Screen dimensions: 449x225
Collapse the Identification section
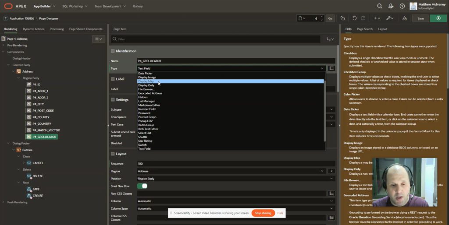(113, 51)
